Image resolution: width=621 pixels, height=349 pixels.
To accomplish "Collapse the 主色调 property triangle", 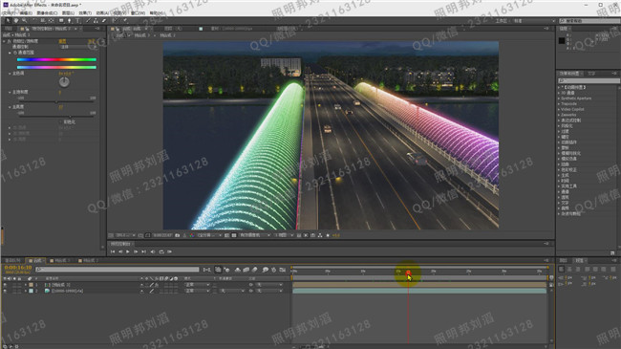I will tap(10, 74).
